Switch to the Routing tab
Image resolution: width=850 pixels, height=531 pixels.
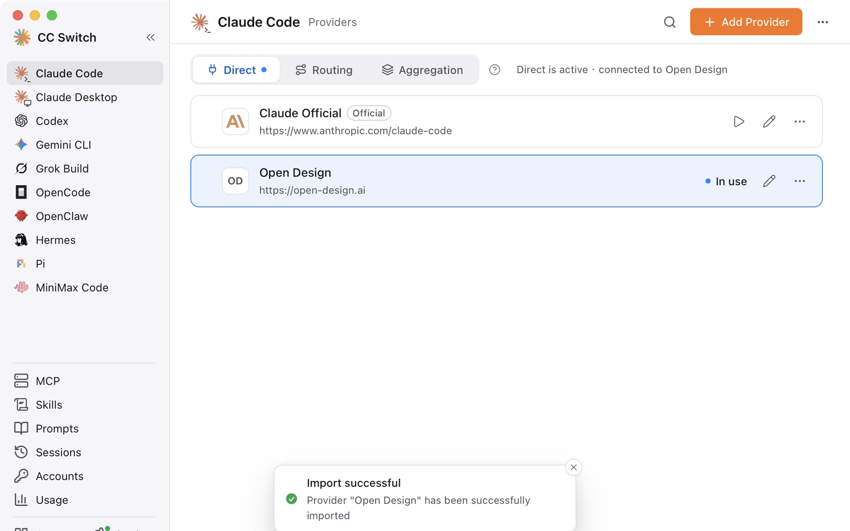click(x=324, y=70)
